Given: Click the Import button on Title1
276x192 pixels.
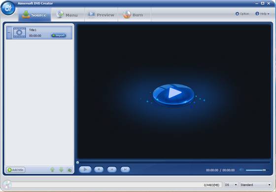Looking at the screenshot, I should [59, 35].
